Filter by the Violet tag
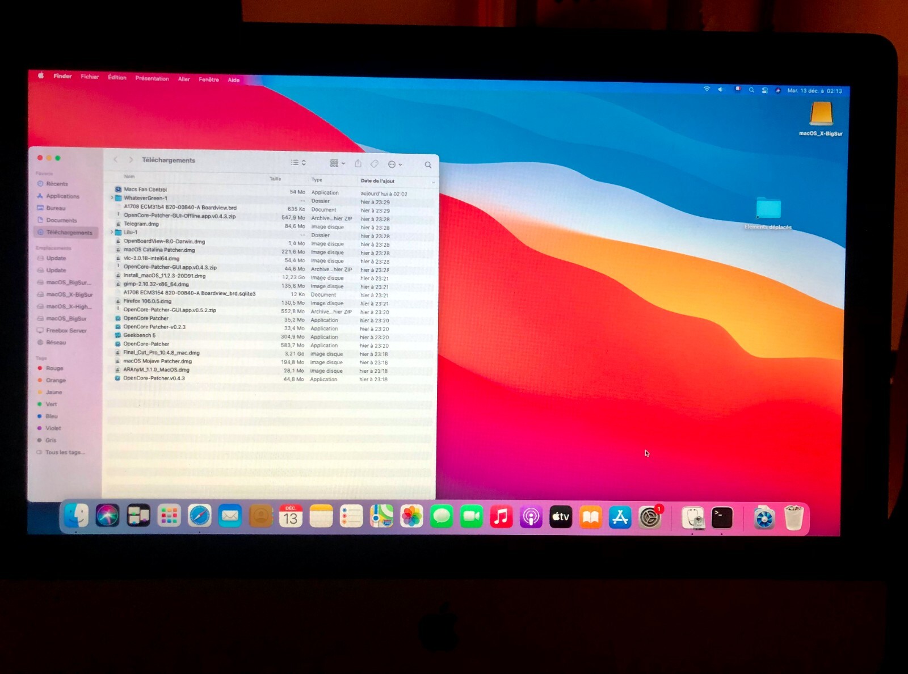The height and width of the screenshot is (674, 908). (53, 428)
